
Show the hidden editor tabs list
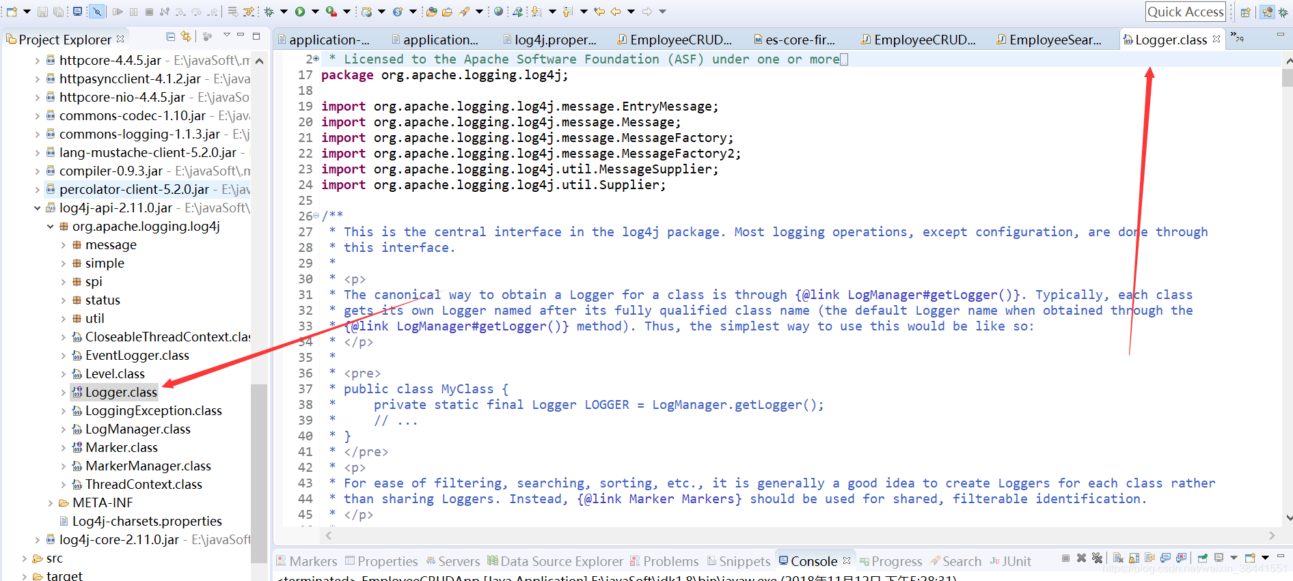tap(1236, 37)
